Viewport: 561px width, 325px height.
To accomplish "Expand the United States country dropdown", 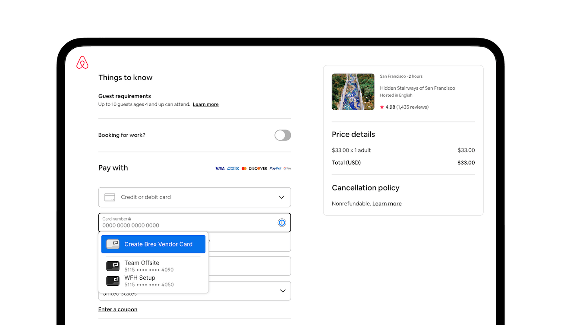I will (195, 291).
